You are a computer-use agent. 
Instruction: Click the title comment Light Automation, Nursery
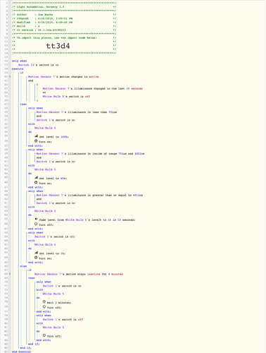(x=40, y=7)
